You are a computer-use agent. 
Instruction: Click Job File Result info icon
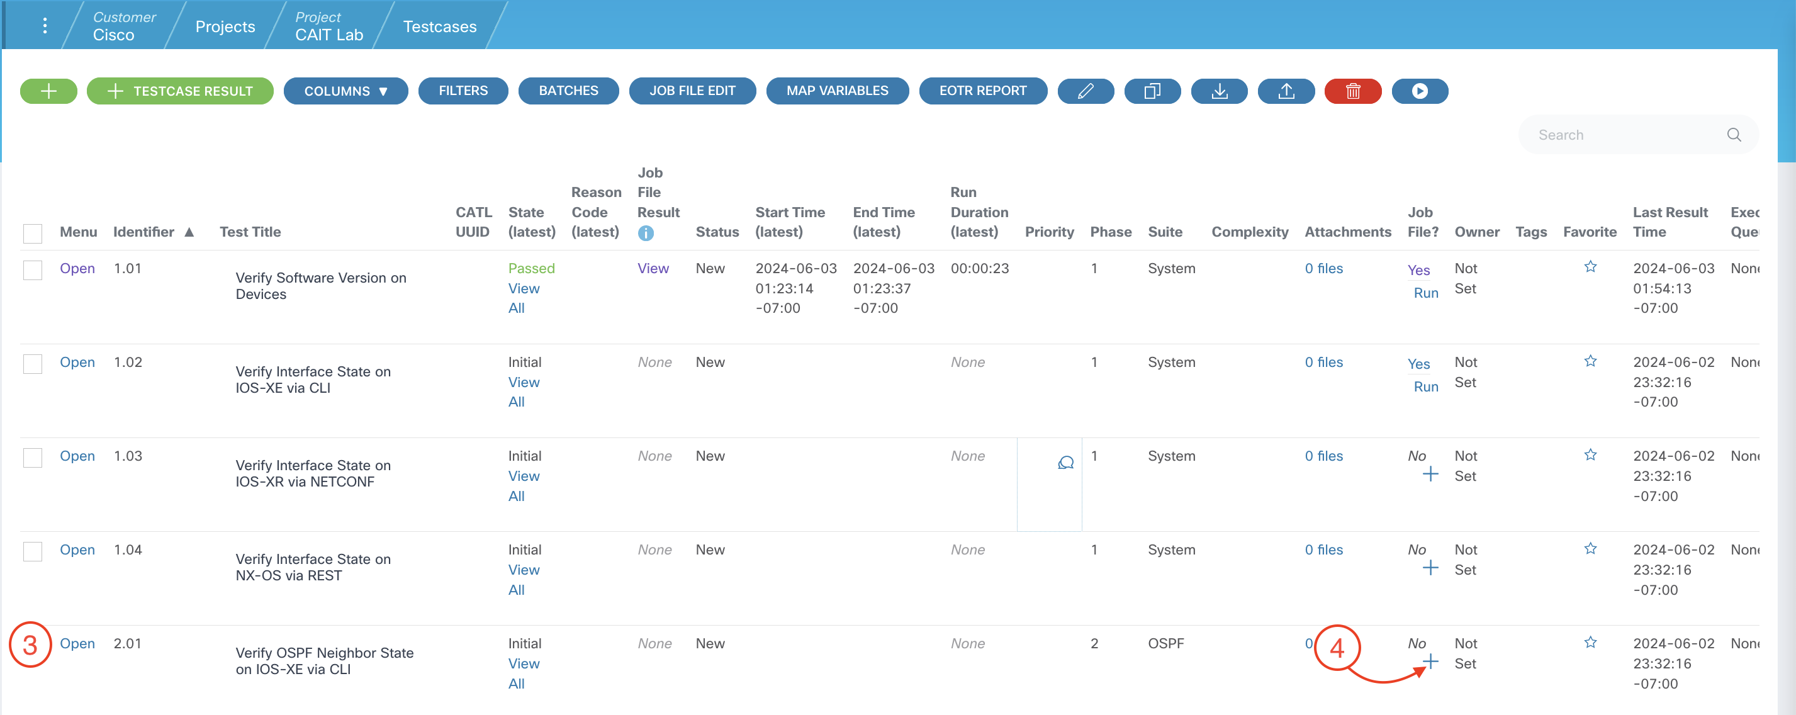click(x=646, y=234)
